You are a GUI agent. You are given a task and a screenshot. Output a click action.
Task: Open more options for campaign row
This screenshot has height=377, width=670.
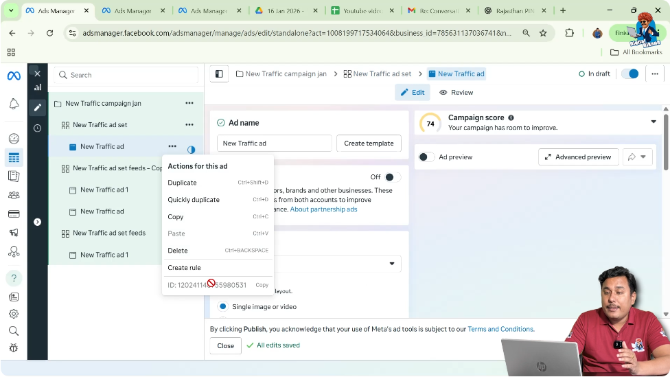click(x=189, y=103)
